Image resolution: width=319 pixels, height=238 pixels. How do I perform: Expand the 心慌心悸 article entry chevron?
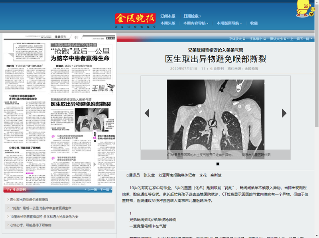(8, 224)
